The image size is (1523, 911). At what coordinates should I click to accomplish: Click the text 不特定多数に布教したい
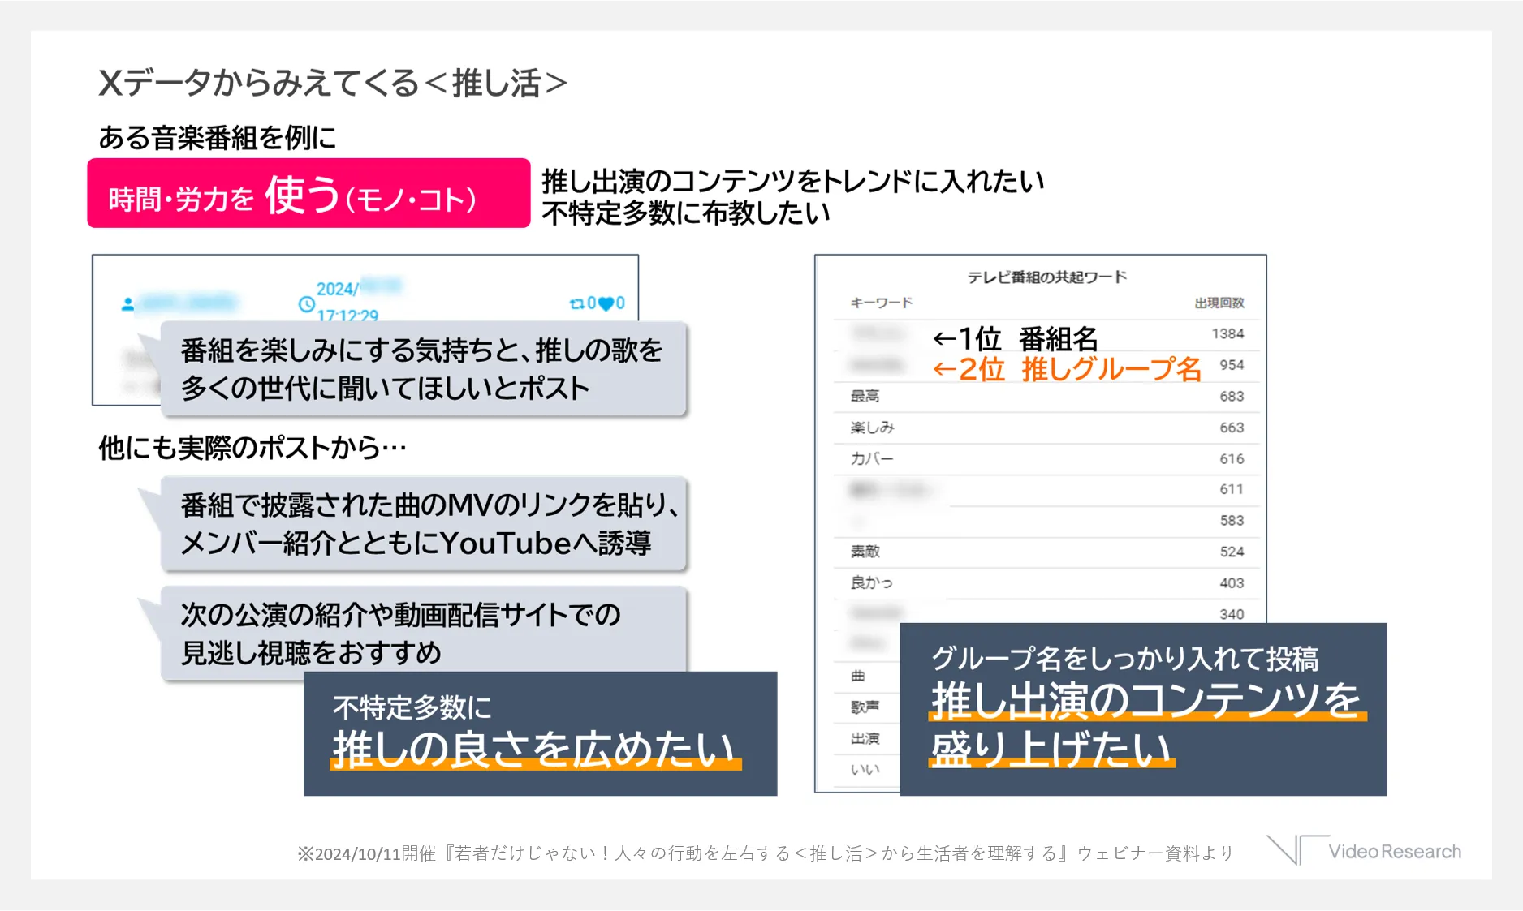(686, 213)
